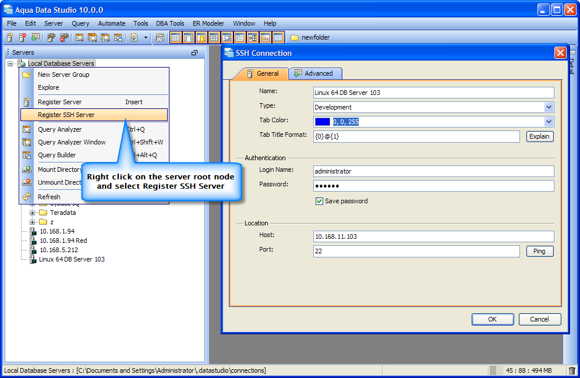The image size is (580, 378).
Task: Open the File menu
Action: [x=12, y=23]
